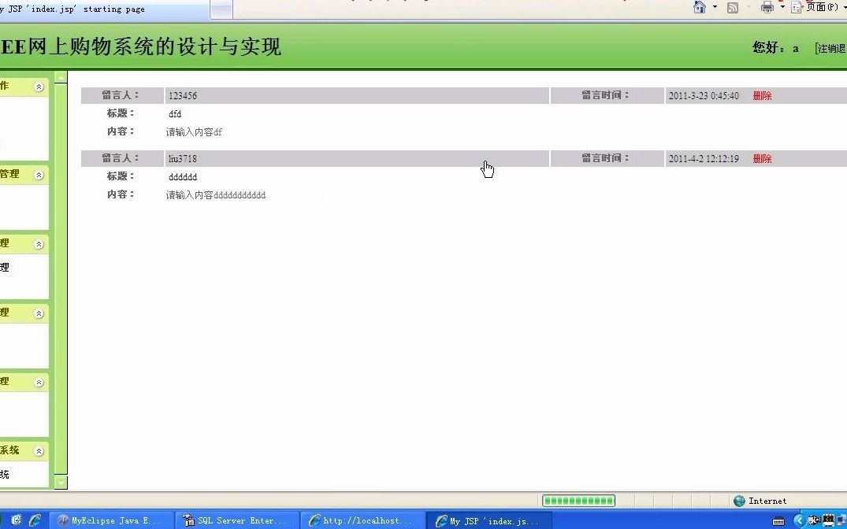Click the green progress bar in status bar

pos(578,500)
